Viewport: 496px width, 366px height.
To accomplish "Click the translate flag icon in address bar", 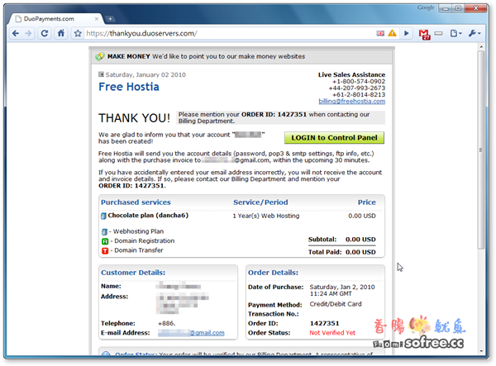I will [380, 33].
